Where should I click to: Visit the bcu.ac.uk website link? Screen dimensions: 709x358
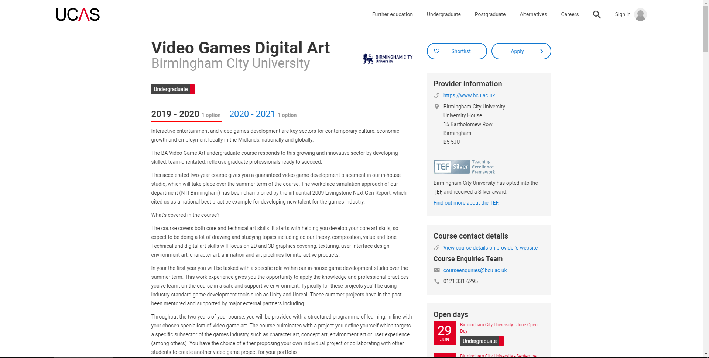pyautogui.click(x=469, y=95)
